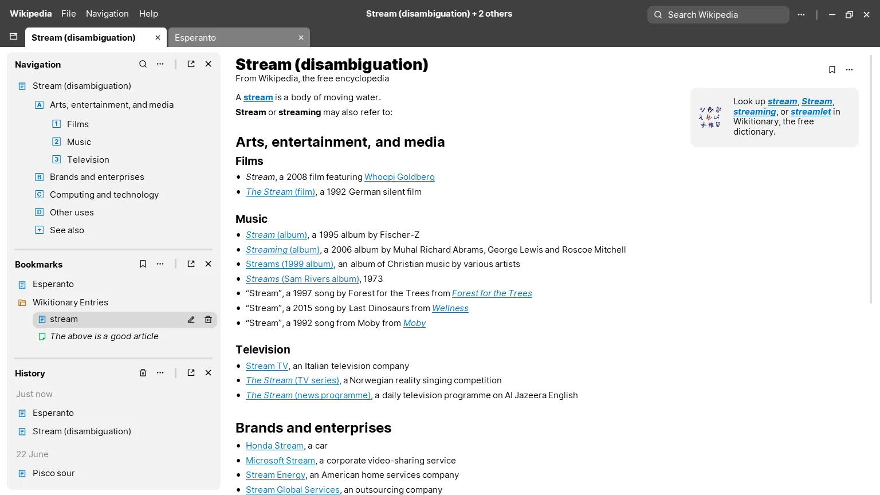Open the title bar overflow menu
Viewport: 880px width, 495px height.
click(x=801, y=14)
